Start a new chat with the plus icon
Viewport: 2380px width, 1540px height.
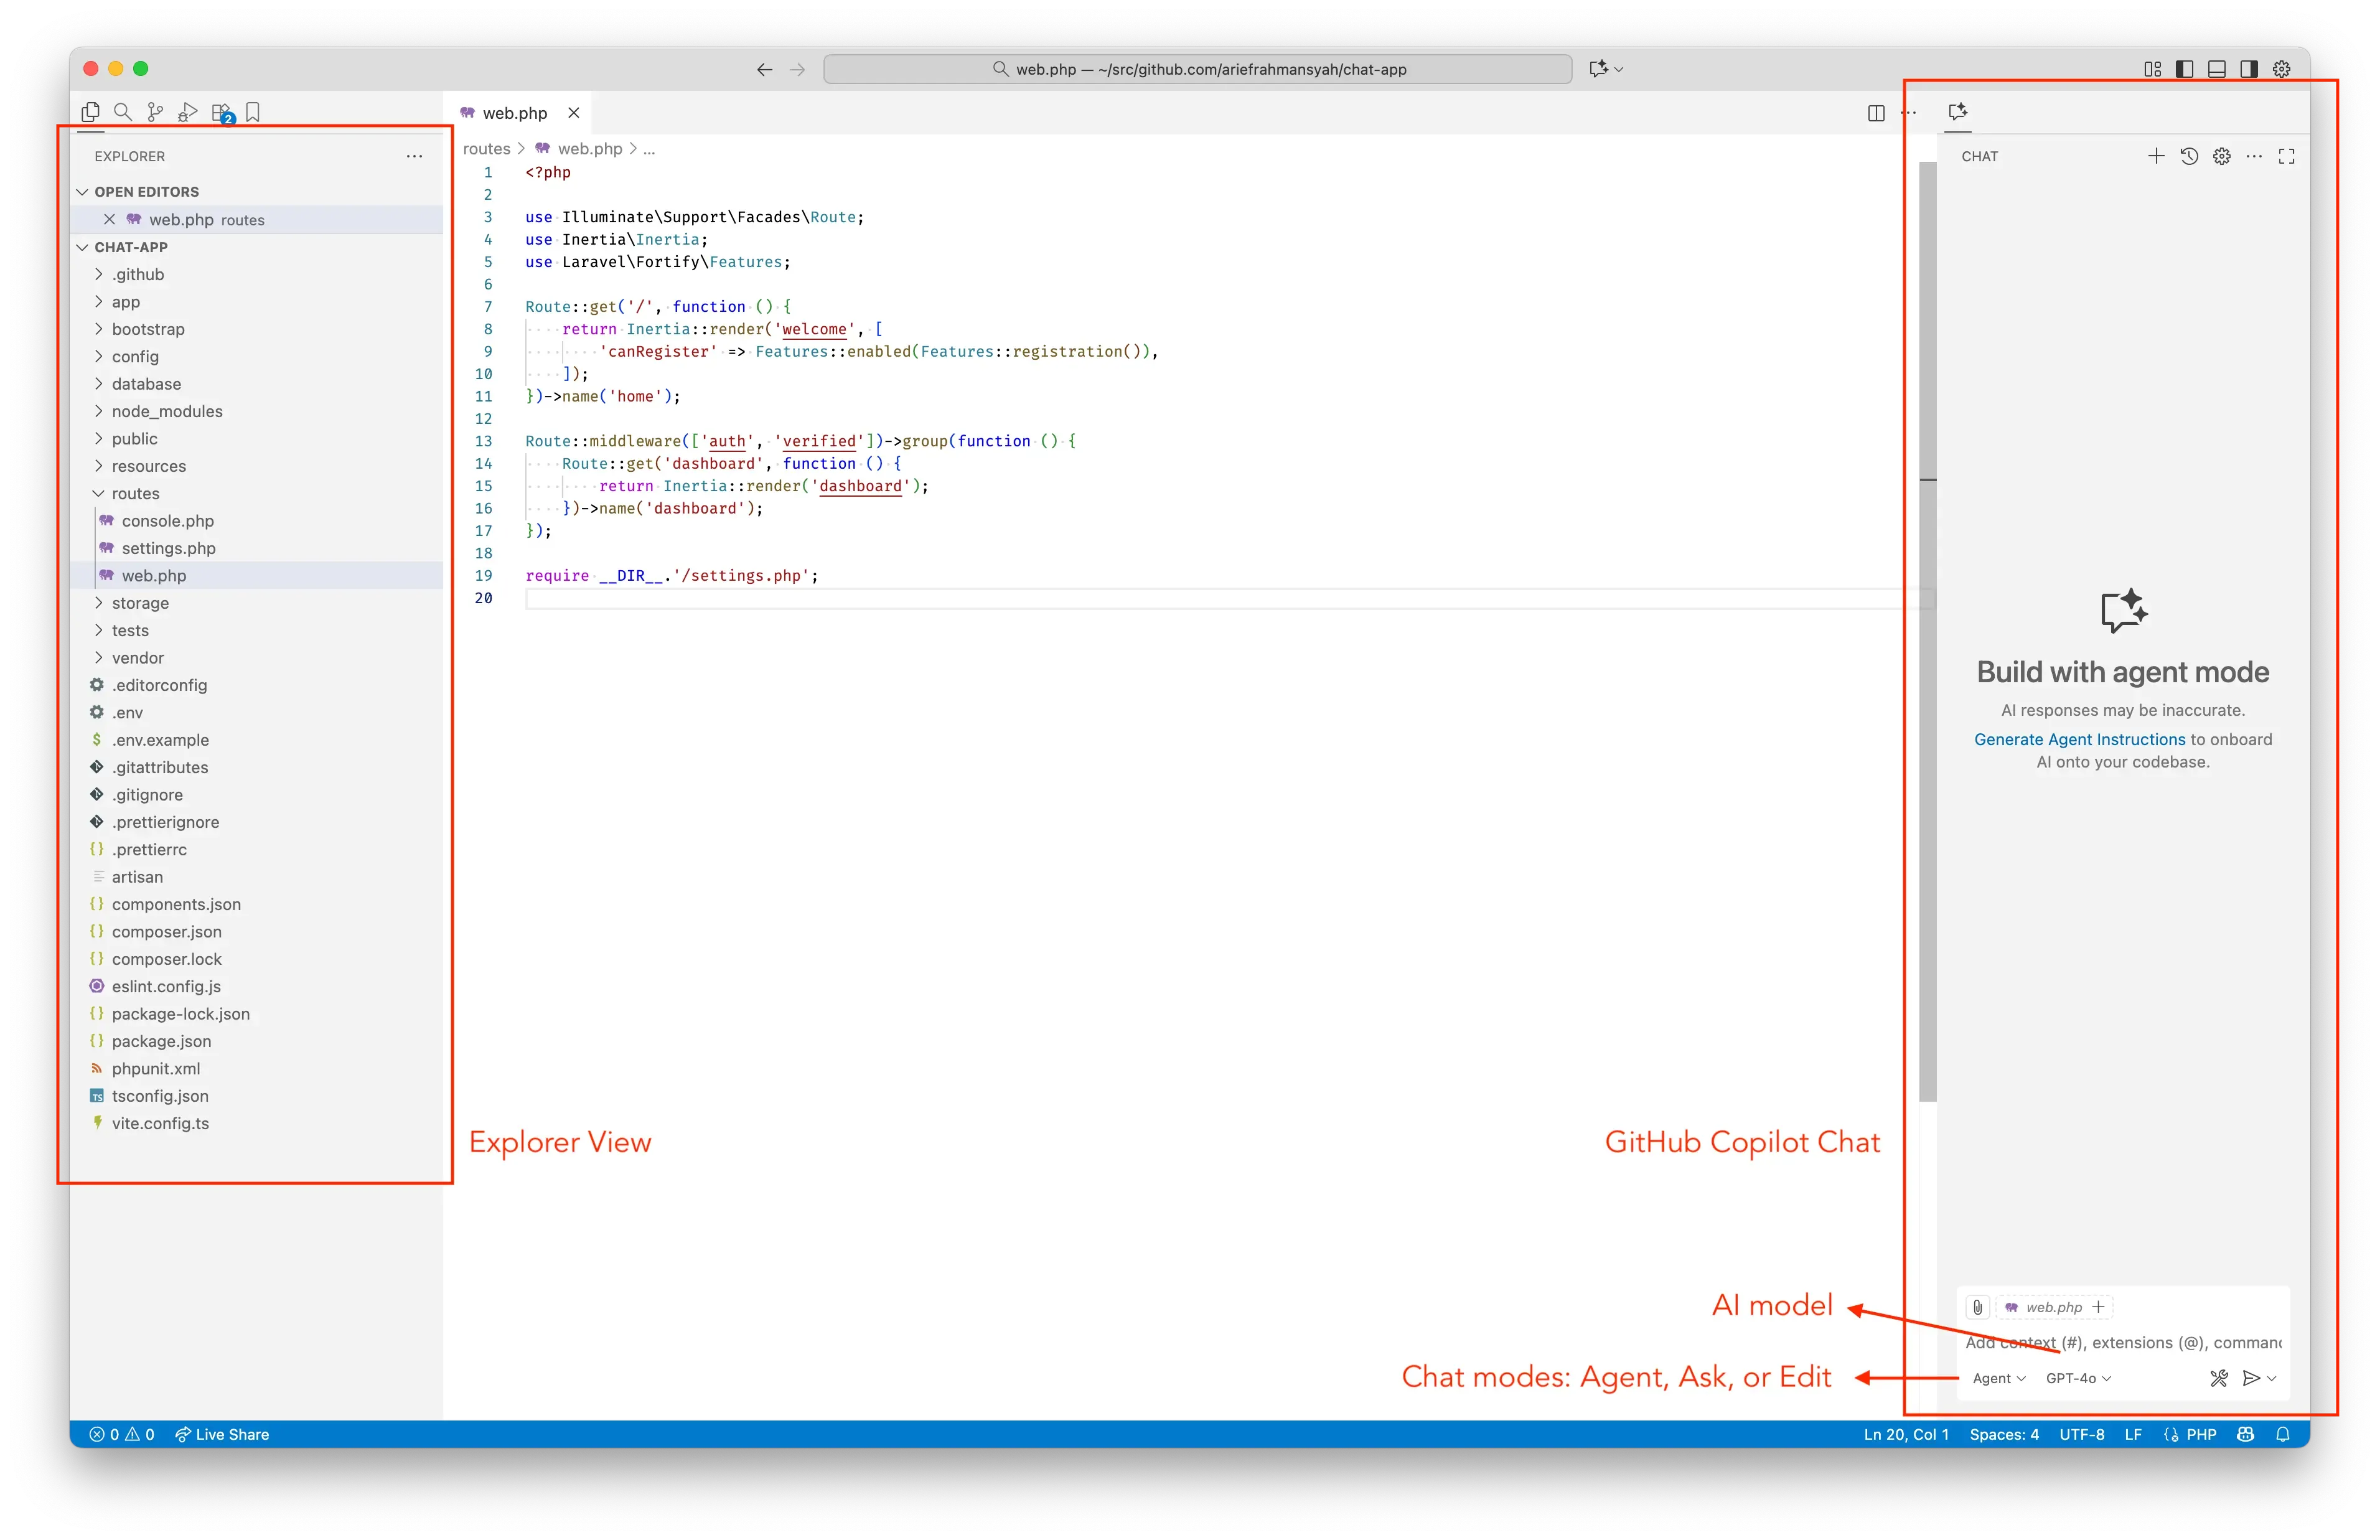click(2156, 156)
